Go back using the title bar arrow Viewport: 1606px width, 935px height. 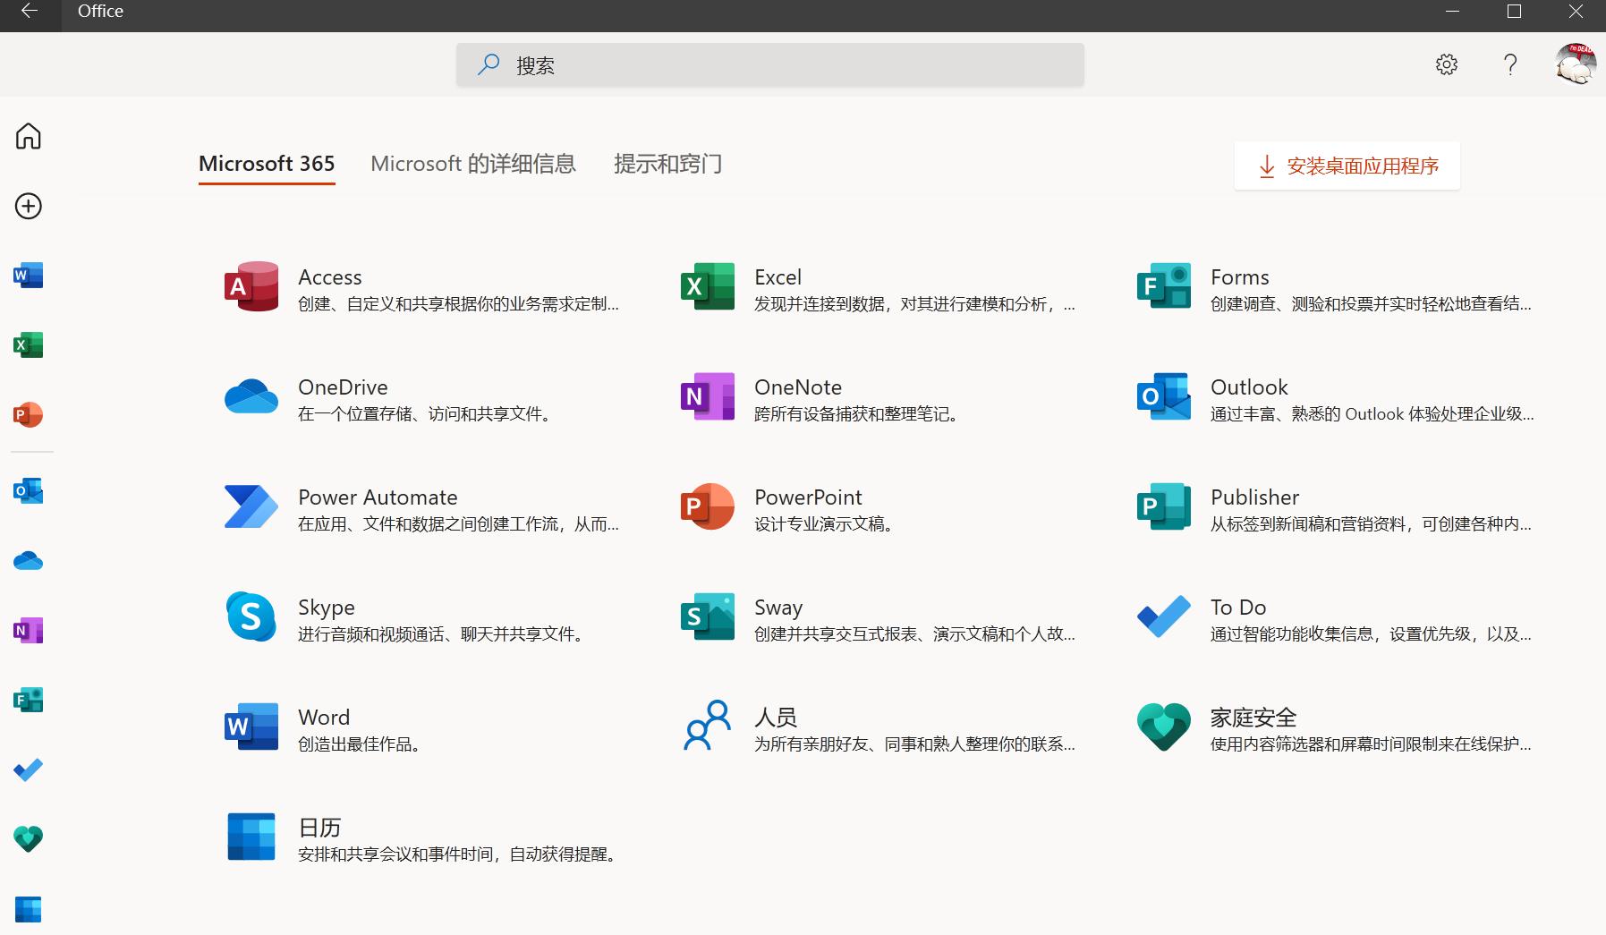point(30,12)
